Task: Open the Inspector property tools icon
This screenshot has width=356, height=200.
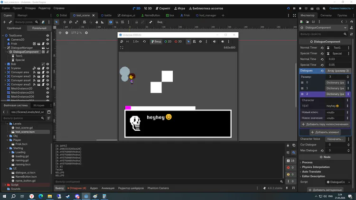Action: [x=351, y=34]
